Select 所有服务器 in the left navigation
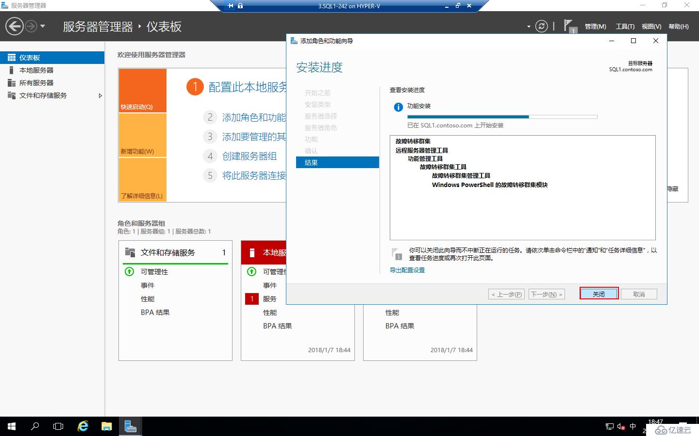Screen dimensions: 699x436 click(52, 83)
